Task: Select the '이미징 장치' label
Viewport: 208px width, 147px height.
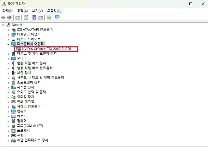Action: pos(26,97)
